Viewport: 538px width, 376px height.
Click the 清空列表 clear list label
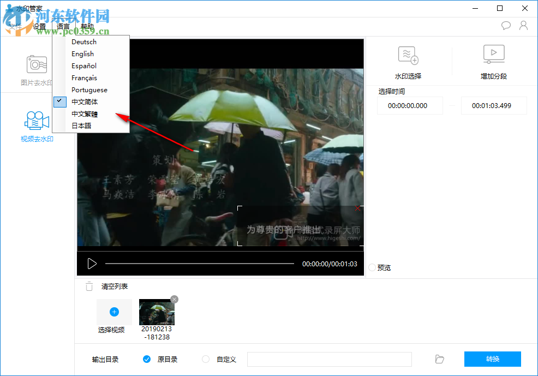pos(115,286)
